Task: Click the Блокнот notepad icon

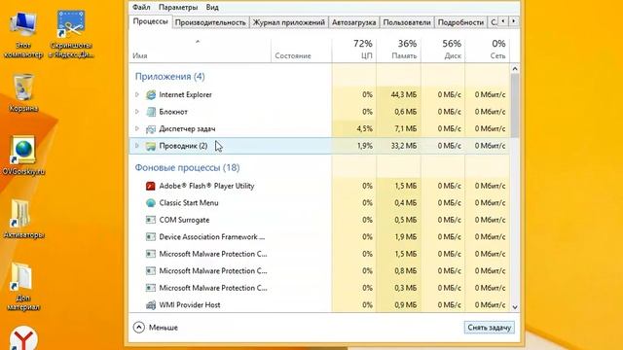Action: coord(151,112)
